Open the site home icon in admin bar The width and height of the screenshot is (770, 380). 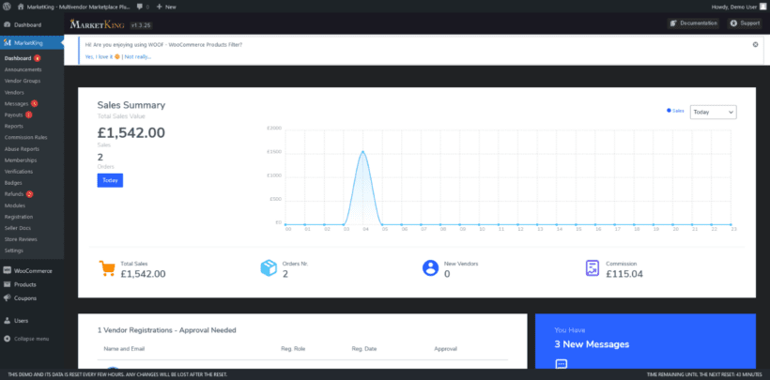point(21,7)
